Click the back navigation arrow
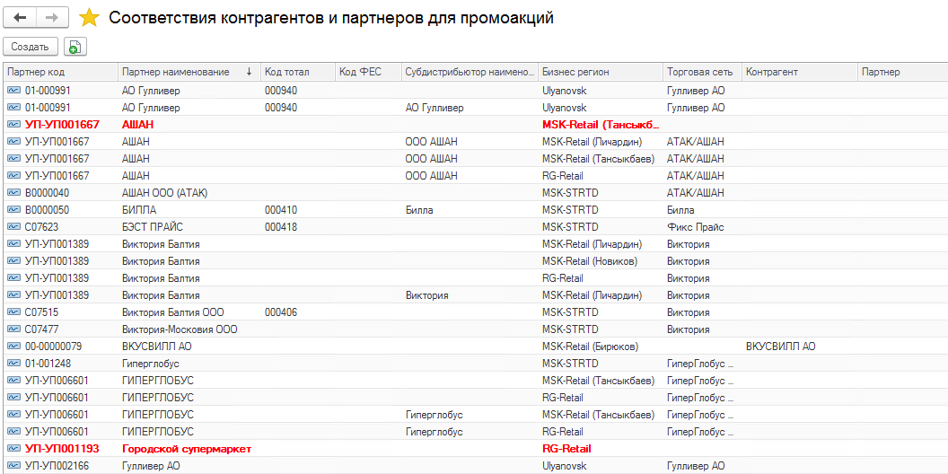 (x=20, y=18)
